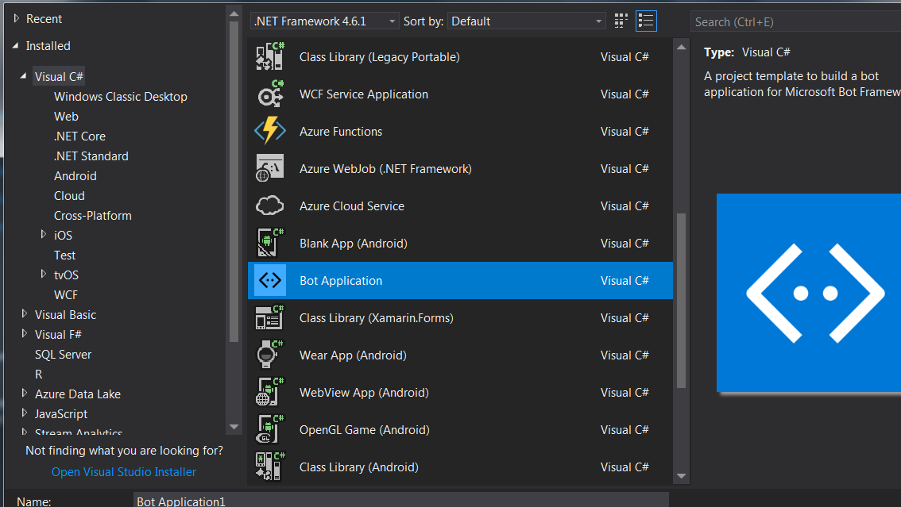Screen dimensions: 901x507
Task: Collapse the Visual C# node arrow
Action: [24, 75]
